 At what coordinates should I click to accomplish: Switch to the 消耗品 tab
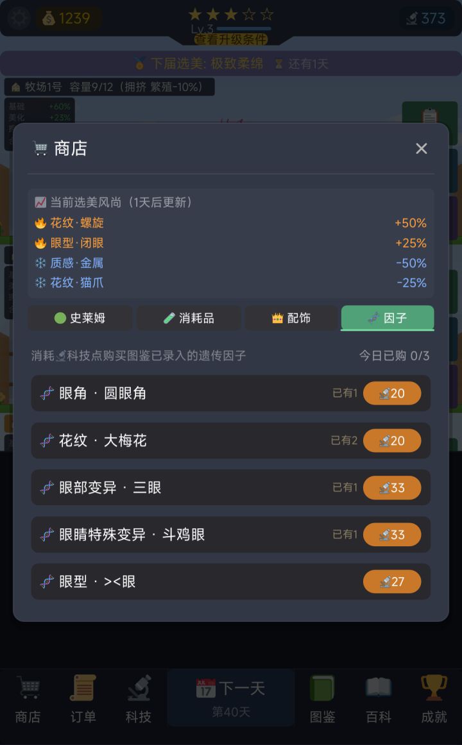click(x=189, y=318)
